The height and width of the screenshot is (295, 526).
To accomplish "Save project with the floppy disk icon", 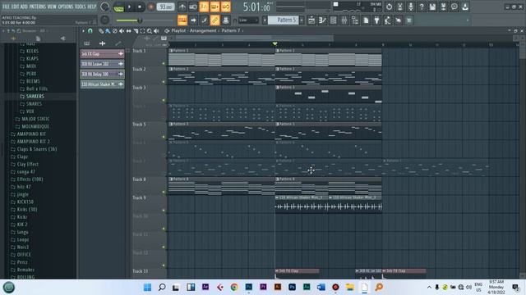I will point(432,7).
